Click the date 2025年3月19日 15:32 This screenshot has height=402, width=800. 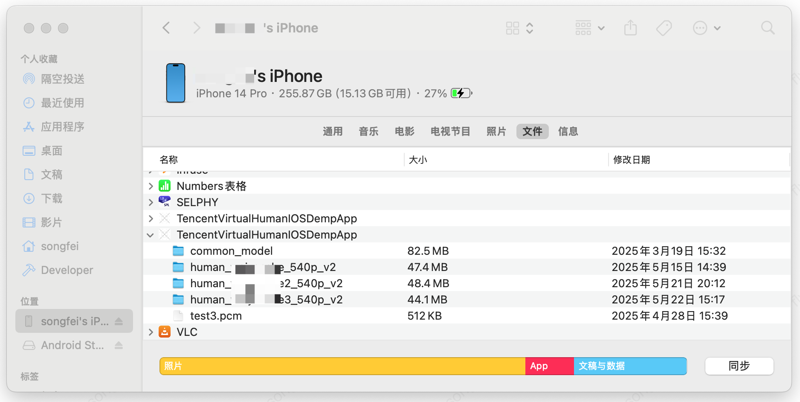669,251
